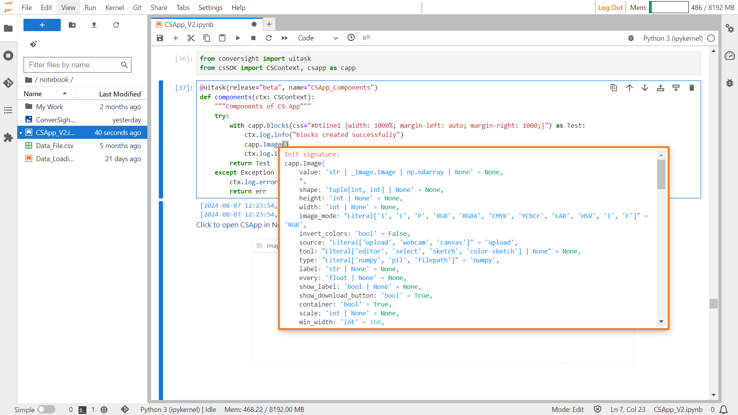This screenshot has height=415, width=738.
Task: Open the Data_Loadi... notebook
Action: [x=82, y=159]
